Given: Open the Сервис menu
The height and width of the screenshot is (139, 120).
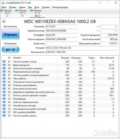Looking at the screenshot, I should click(x=22, y=7).
